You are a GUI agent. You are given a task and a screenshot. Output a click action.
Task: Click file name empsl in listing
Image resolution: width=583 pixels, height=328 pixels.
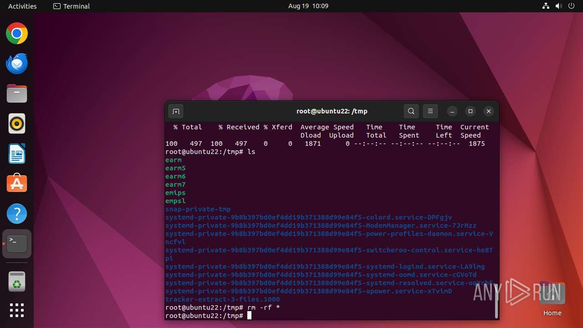[x=175, y=201]
